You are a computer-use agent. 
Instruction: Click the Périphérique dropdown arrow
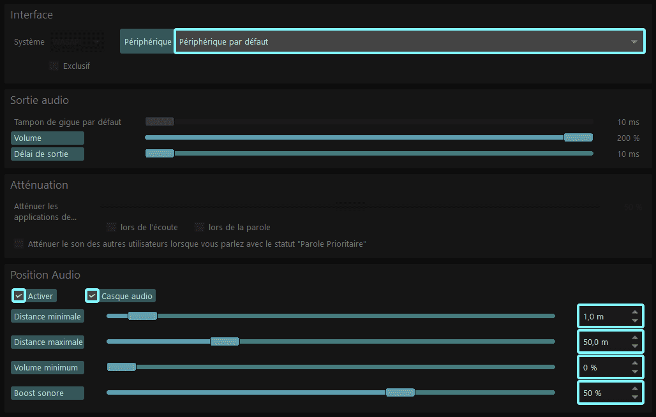[x=634, y=42]
